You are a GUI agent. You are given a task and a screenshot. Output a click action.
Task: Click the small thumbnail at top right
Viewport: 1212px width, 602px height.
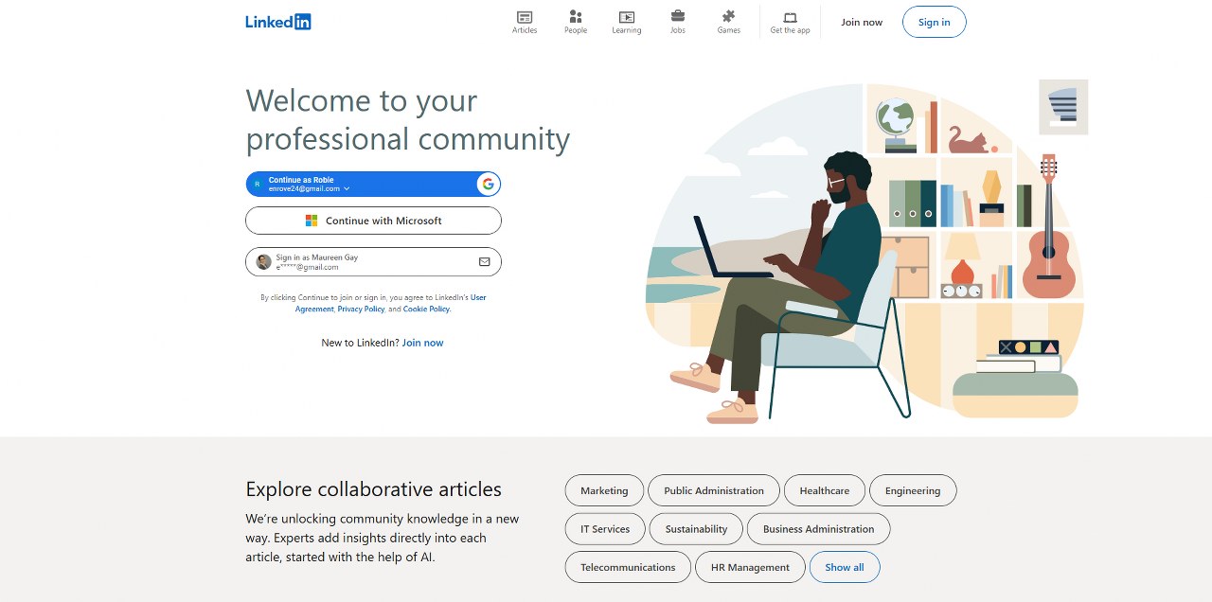click(1063, 107)
